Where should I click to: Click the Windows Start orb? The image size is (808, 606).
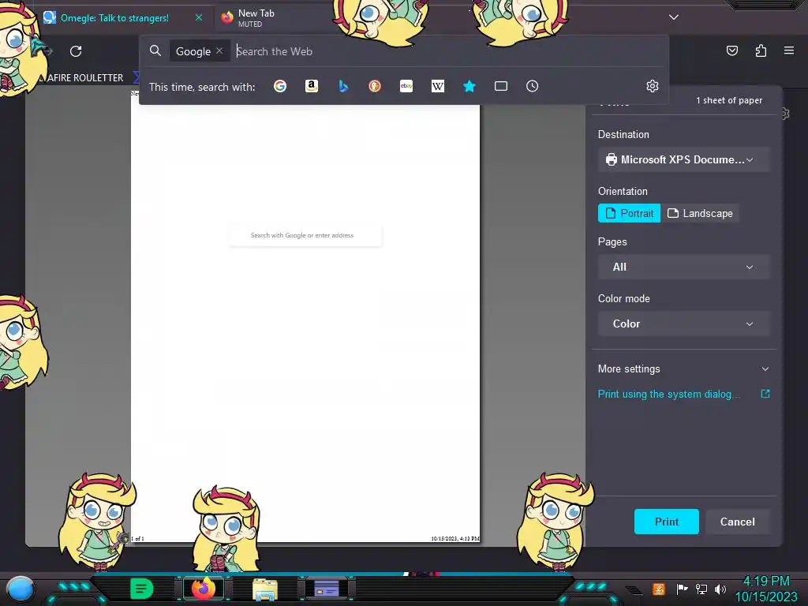coord(20,589)
